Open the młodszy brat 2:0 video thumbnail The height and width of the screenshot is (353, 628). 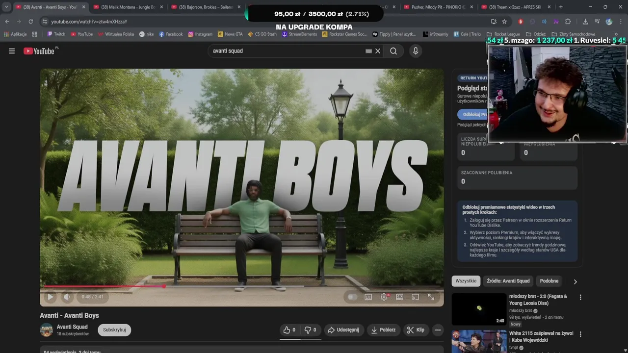click(x=479, y=309)
